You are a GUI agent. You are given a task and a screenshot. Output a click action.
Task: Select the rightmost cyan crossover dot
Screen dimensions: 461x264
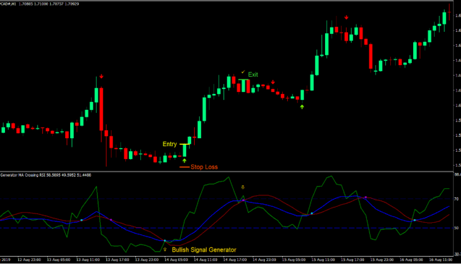[414, 220]
